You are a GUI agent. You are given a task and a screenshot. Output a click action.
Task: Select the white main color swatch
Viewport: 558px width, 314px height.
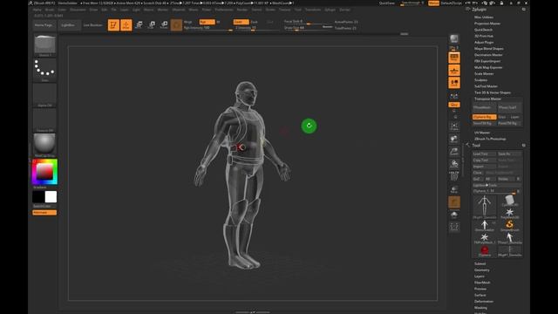pos(51,197)
